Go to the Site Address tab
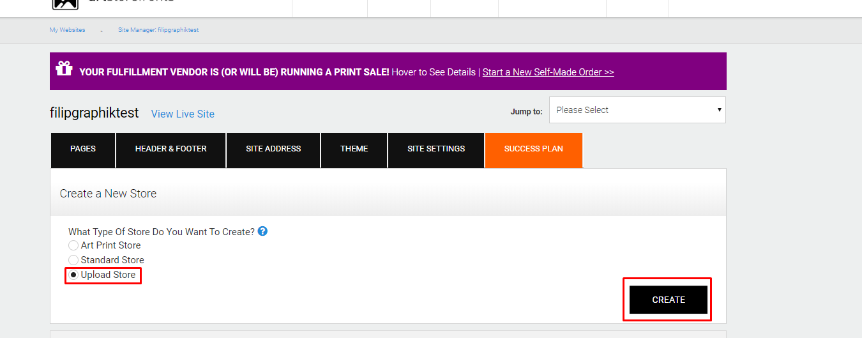The height and width of the screenshot is (338, 862). (x=273, y=149)
